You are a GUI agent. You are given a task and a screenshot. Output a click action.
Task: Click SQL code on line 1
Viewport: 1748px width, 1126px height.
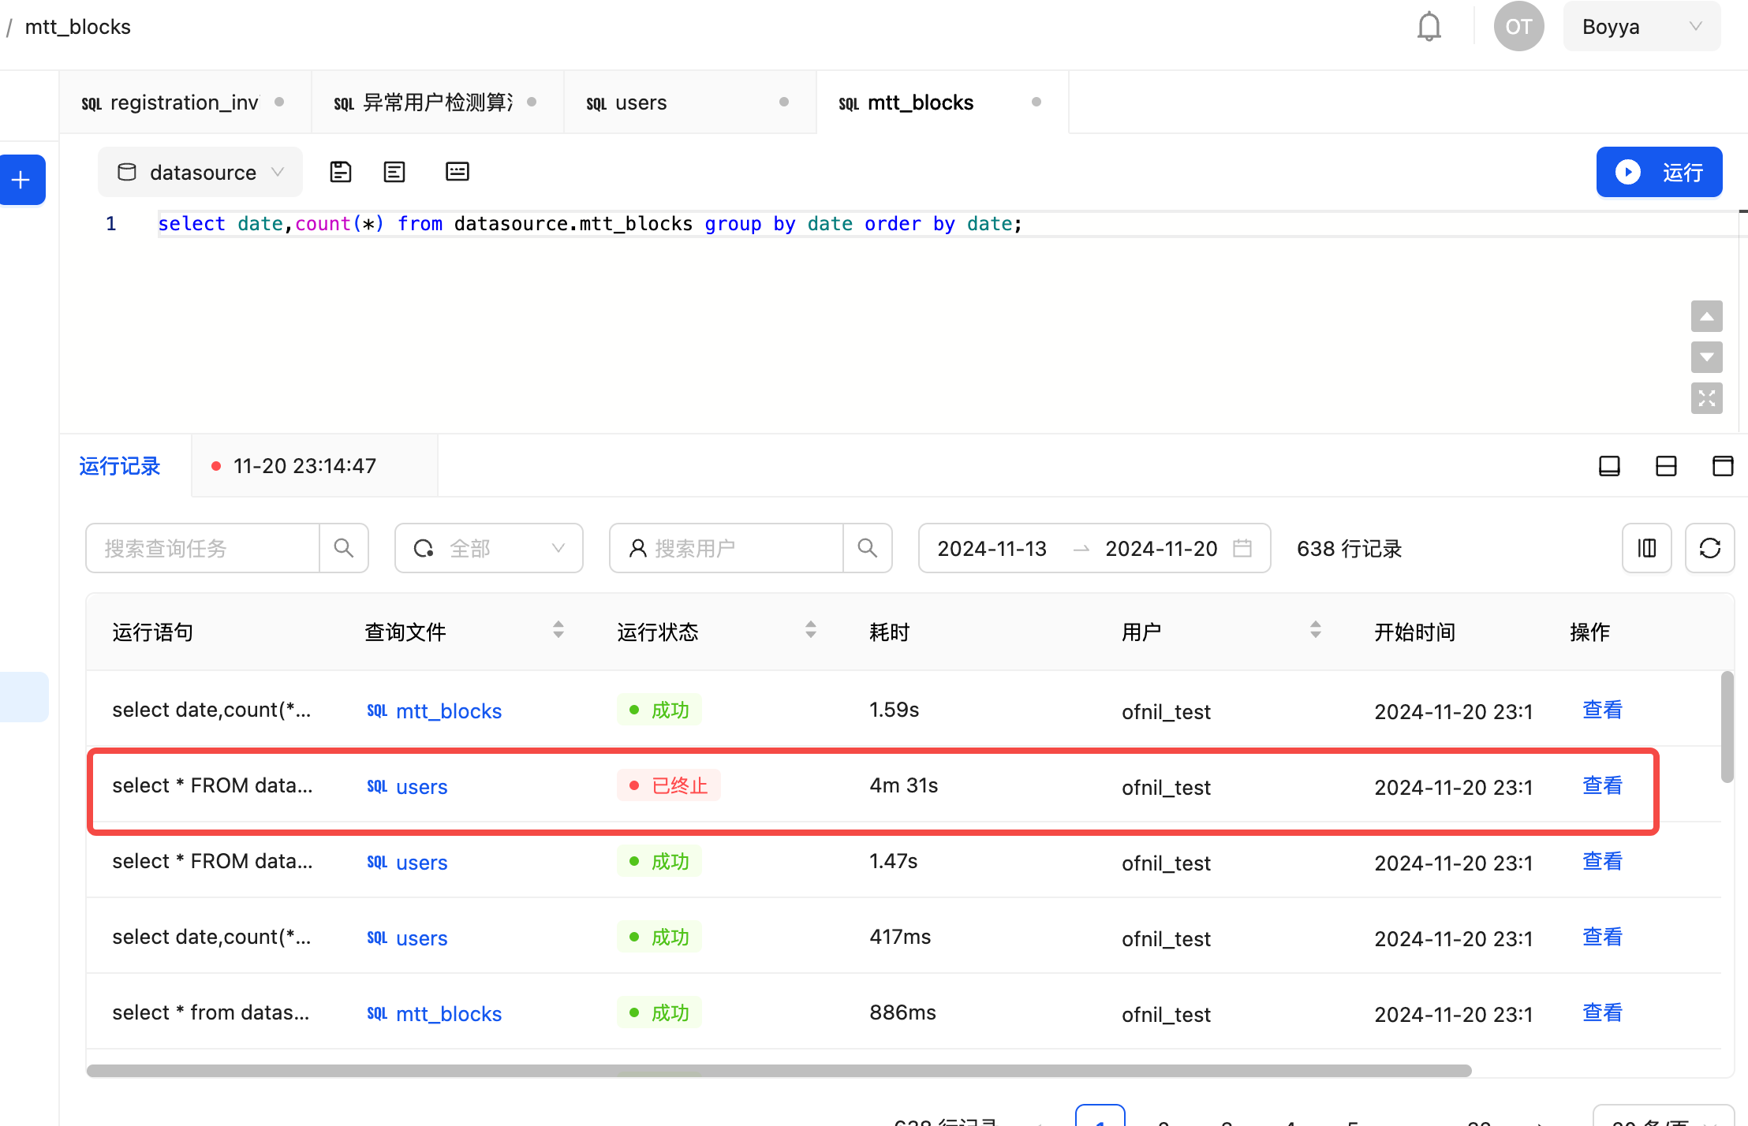[x=590, y=224]
